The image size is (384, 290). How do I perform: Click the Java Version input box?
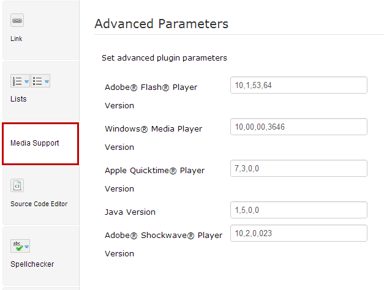(x=299, y=210)
